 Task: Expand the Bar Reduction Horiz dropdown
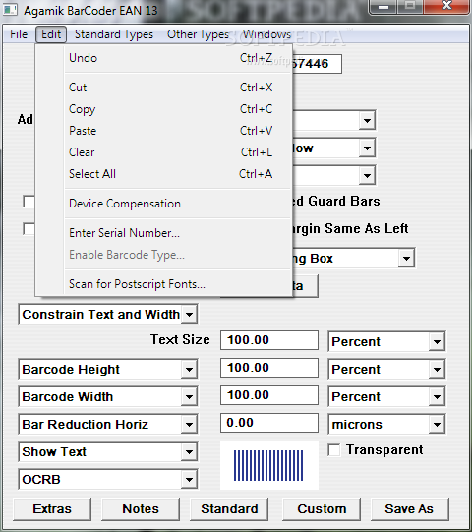(x=190, y=424)
